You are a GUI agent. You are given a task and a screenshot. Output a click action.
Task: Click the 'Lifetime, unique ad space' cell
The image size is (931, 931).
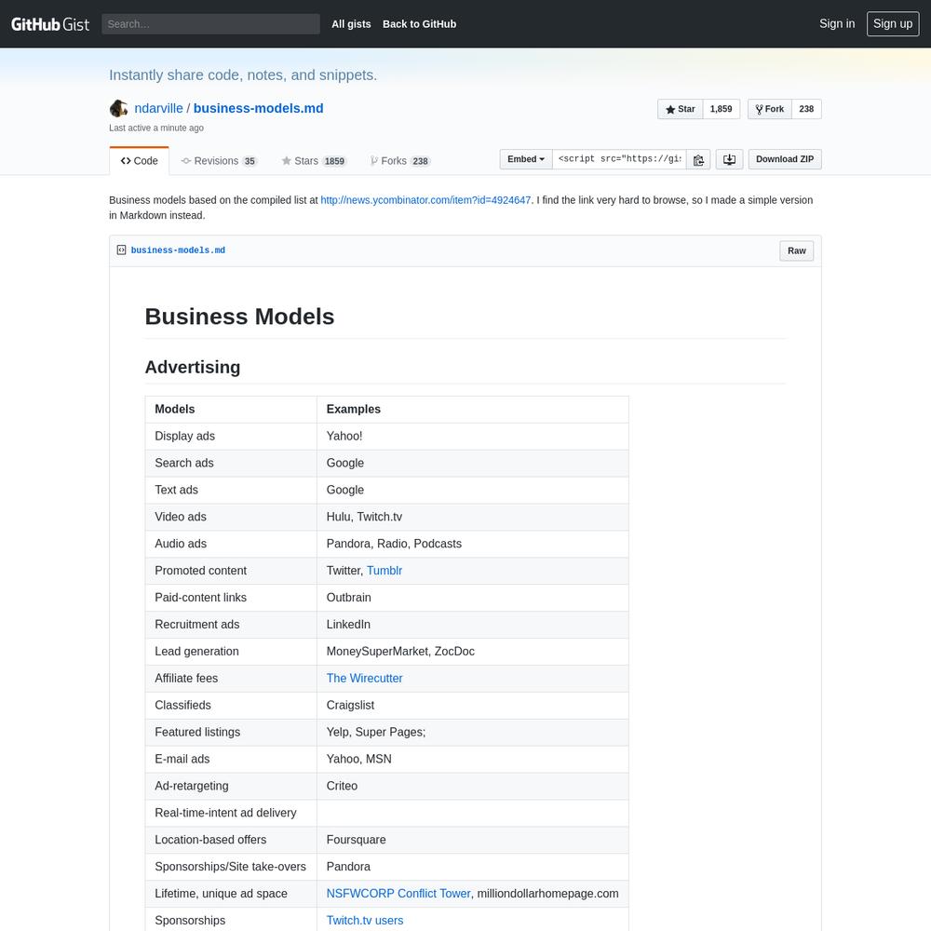coord(232,894)
